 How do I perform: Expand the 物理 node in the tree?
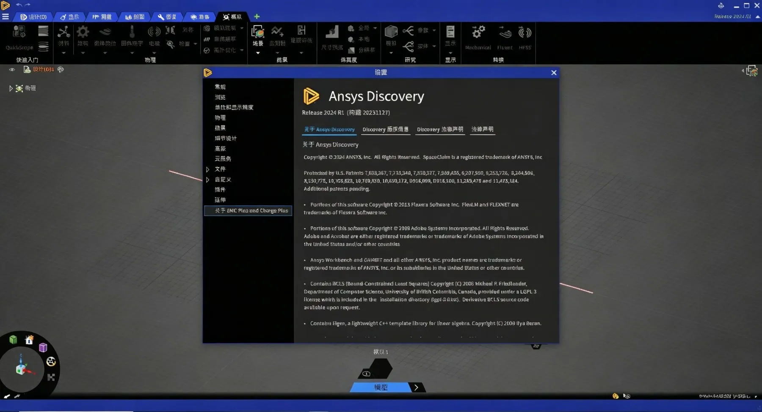(11, 88)
